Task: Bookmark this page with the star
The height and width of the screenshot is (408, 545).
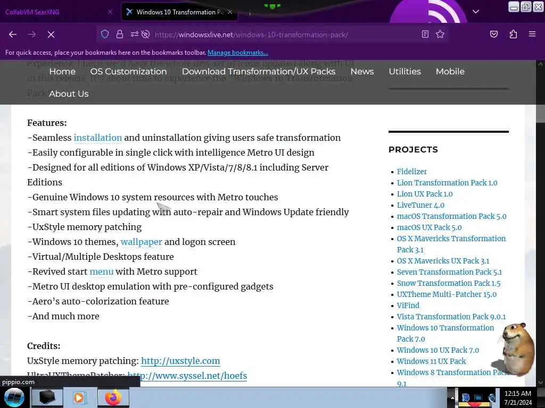Action: tap(440, 34)
